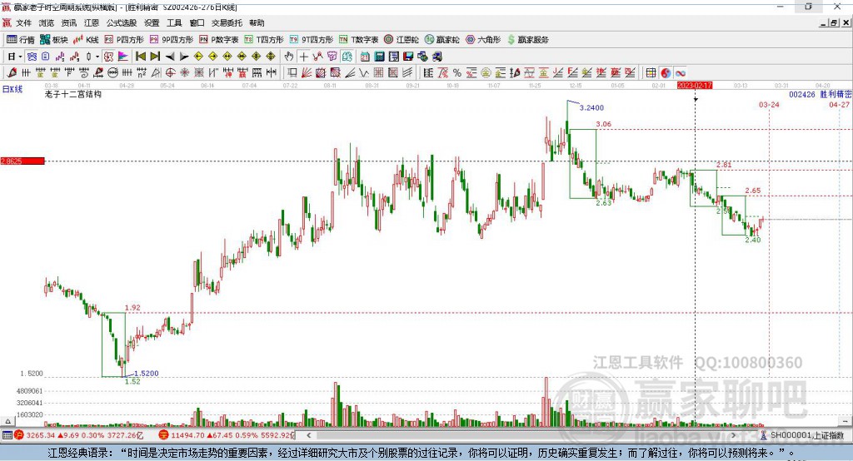Click the red 2.8625 price tag

tap(22, 161)
